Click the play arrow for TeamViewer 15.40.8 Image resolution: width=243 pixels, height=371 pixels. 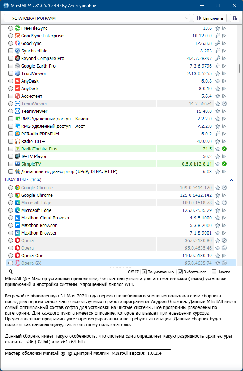224,111
